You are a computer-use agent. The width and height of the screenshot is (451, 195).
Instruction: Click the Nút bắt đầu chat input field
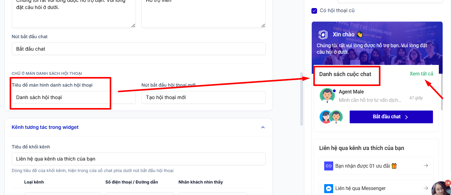click(139, 49)
